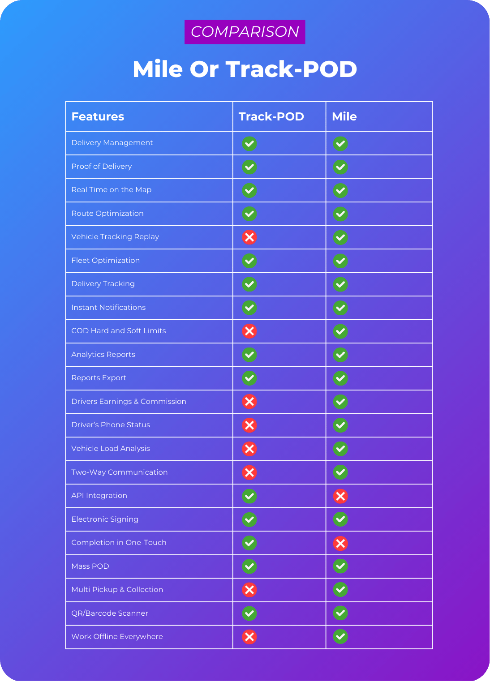
Task: Click the Mass POD feature label
Action: click(x=90, y=566)
